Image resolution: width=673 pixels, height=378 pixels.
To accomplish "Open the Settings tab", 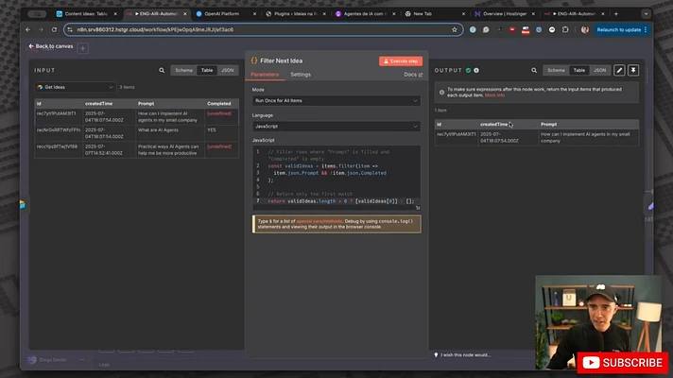I will (x=301, y=75).
